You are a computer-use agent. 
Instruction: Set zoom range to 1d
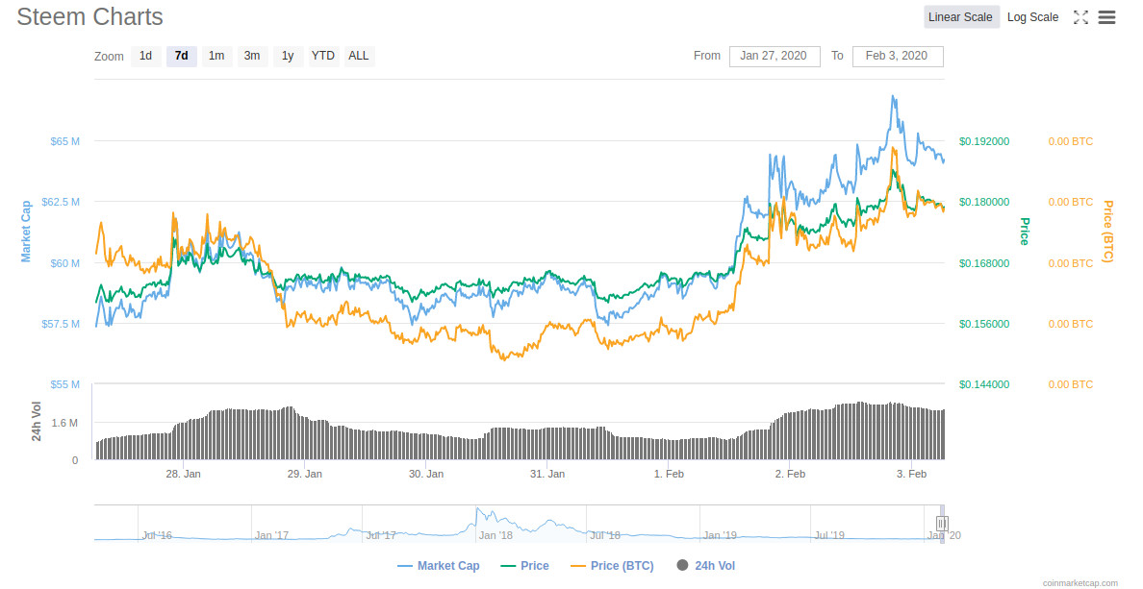[x=146, y=56]
